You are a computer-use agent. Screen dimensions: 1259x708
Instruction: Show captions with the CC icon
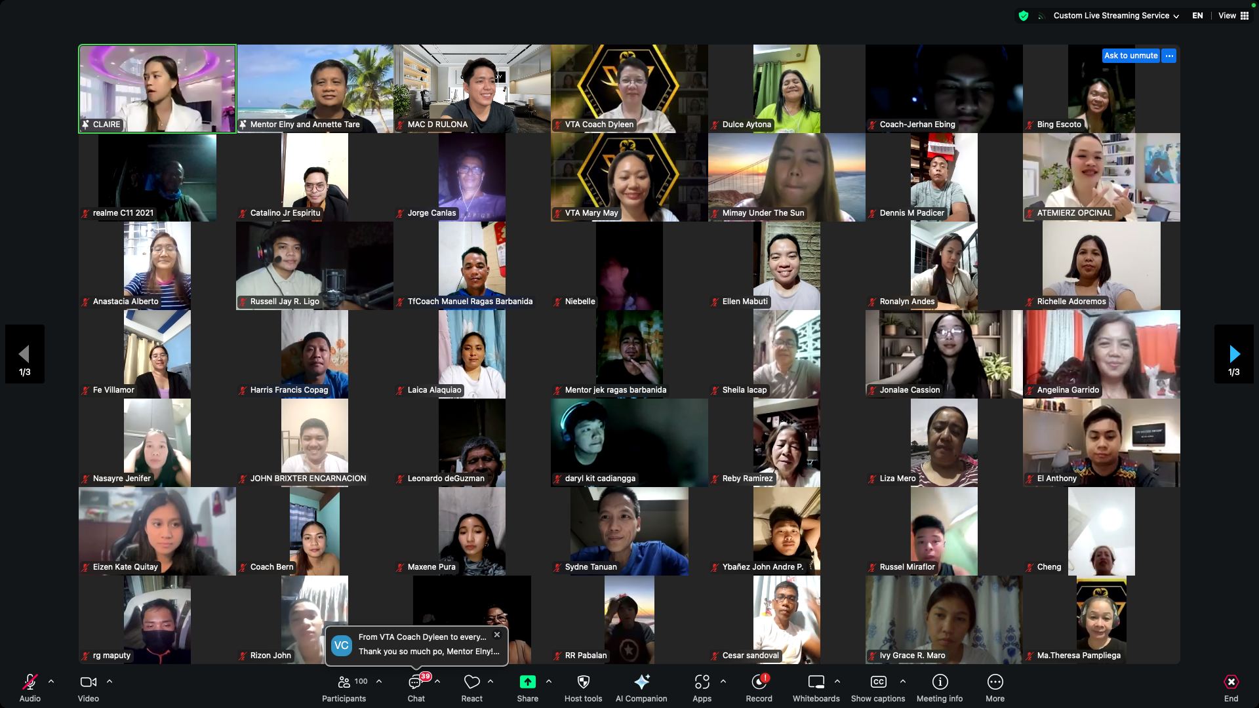coord(878,682)
